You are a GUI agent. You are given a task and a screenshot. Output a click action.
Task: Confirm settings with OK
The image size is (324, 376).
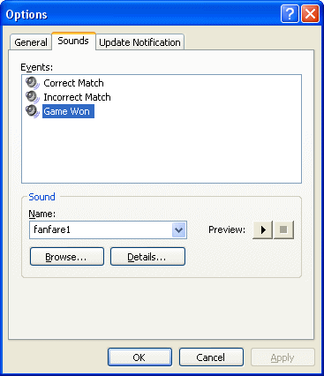point(139,357)
